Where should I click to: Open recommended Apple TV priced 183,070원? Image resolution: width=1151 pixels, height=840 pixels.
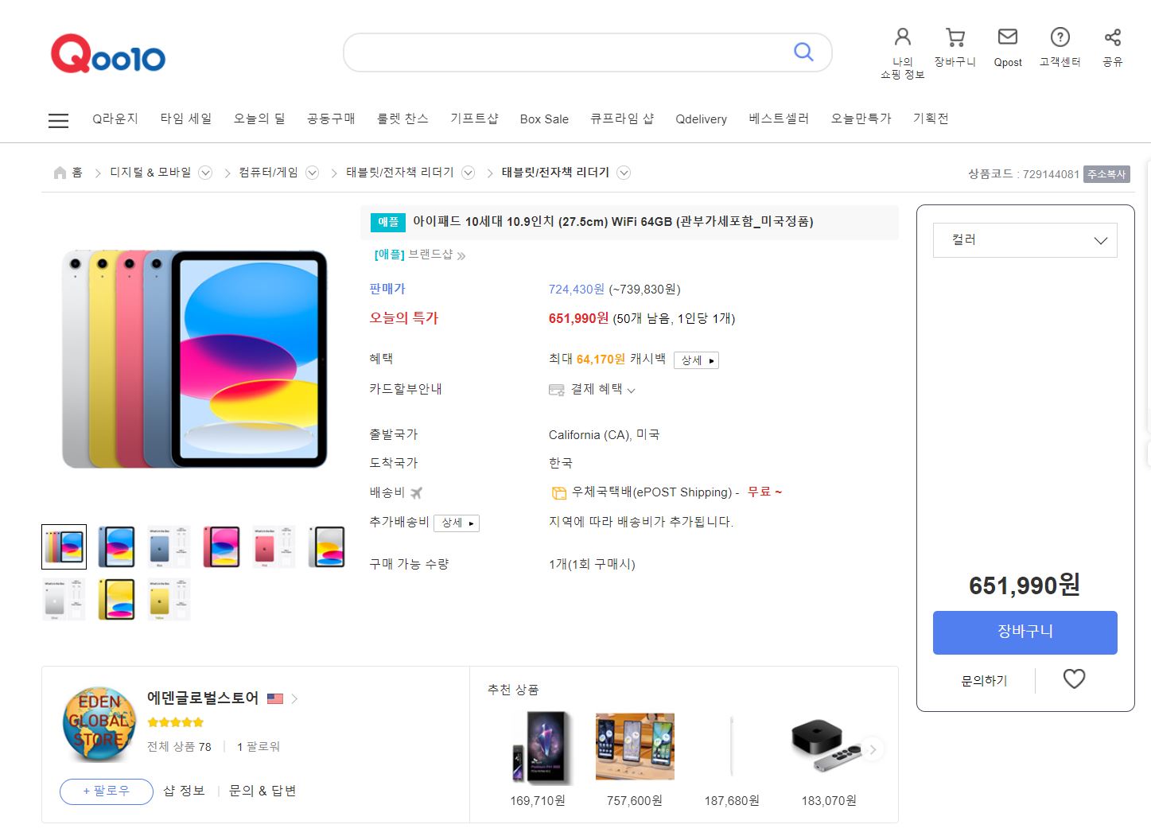[829, 747]
